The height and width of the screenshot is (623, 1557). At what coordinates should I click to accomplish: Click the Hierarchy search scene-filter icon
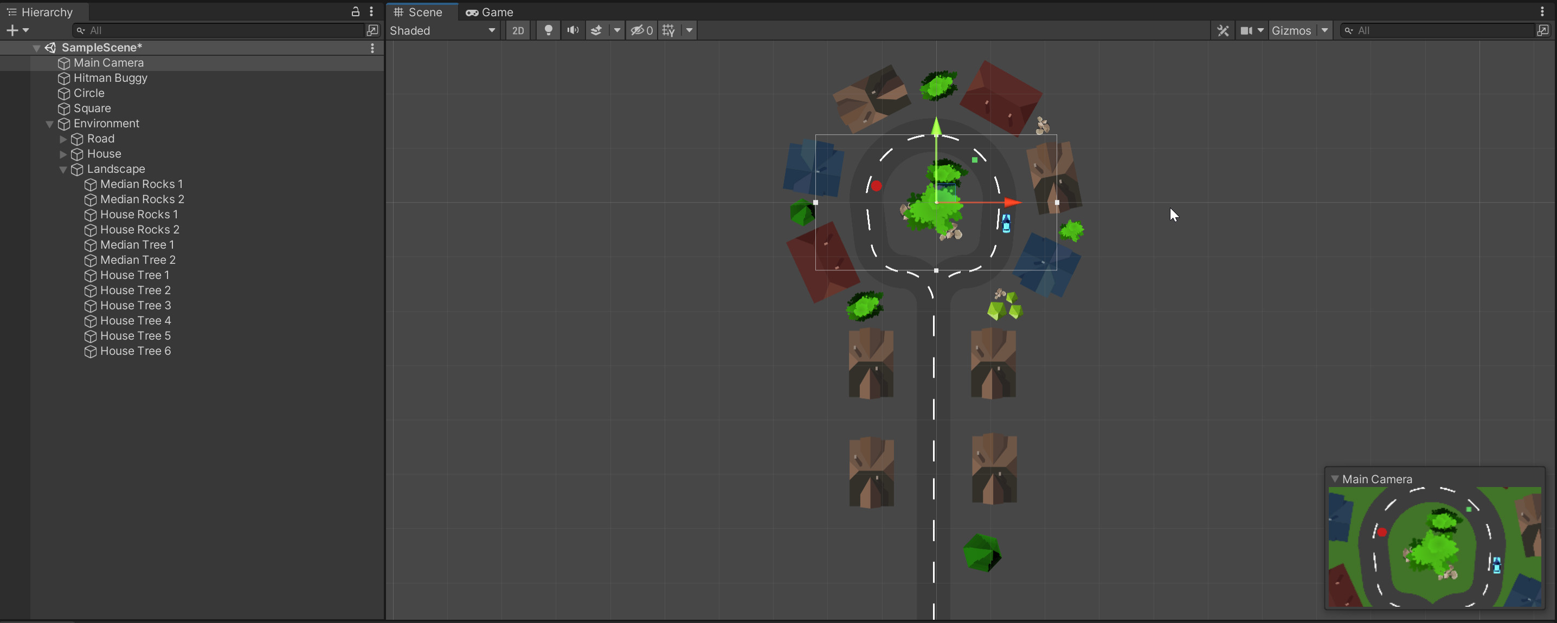coord(372,30)
